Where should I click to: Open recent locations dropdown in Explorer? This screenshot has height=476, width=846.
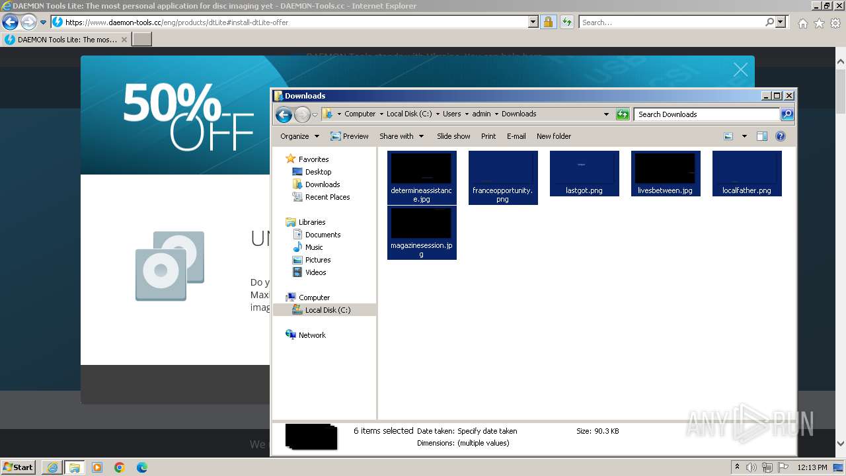click(x=315, y=114)
